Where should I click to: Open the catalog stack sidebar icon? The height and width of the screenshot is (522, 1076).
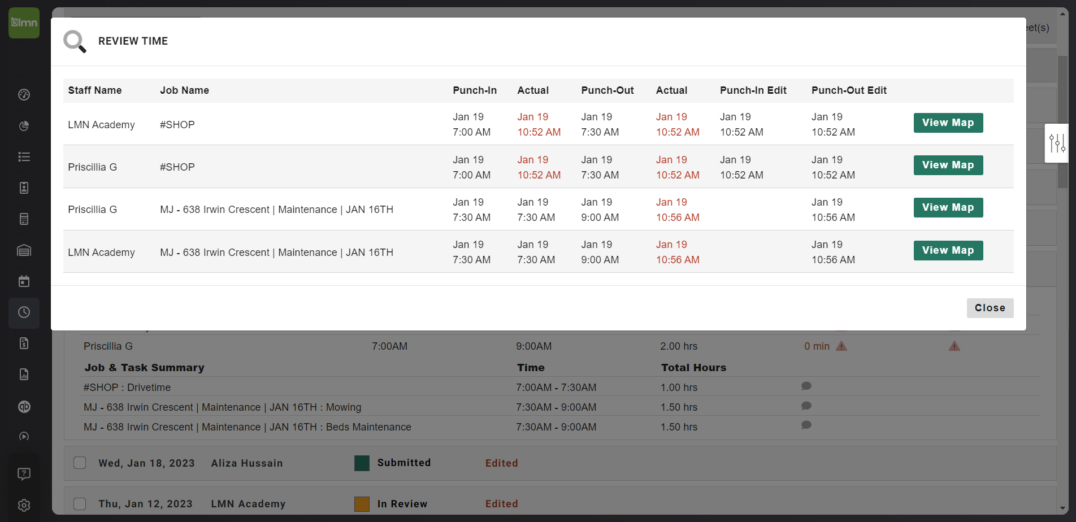(24, 250)
